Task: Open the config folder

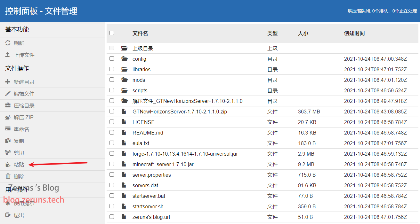Action: 139,59
